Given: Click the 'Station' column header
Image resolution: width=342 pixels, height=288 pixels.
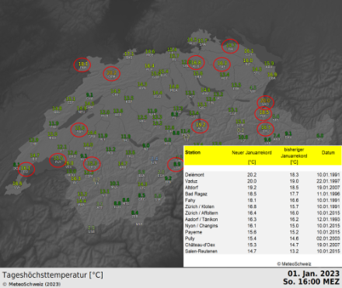Looking at the screenshot, I should pos(193,152).
